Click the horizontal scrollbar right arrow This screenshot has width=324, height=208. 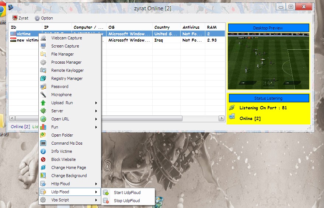point(222,118)
